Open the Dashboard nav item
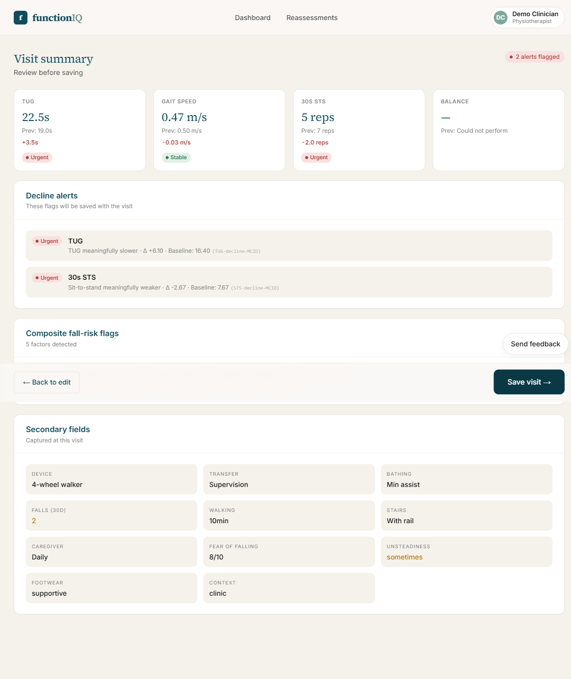This screenshot has width=571, height=679. pos(252,18)
